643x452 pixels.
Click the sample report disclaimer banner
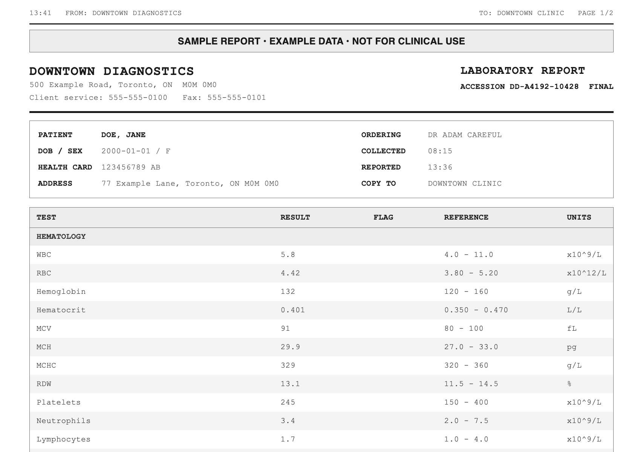point(321,41)
